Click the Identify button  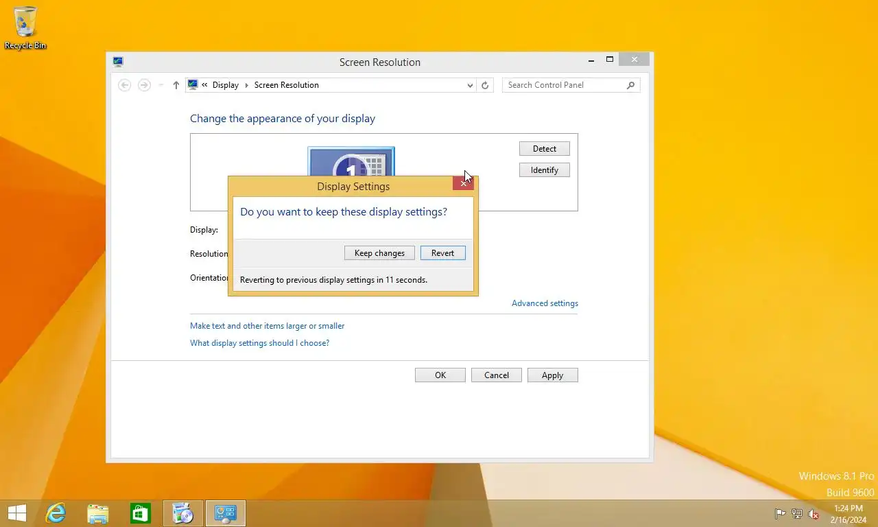pos(545,170)
